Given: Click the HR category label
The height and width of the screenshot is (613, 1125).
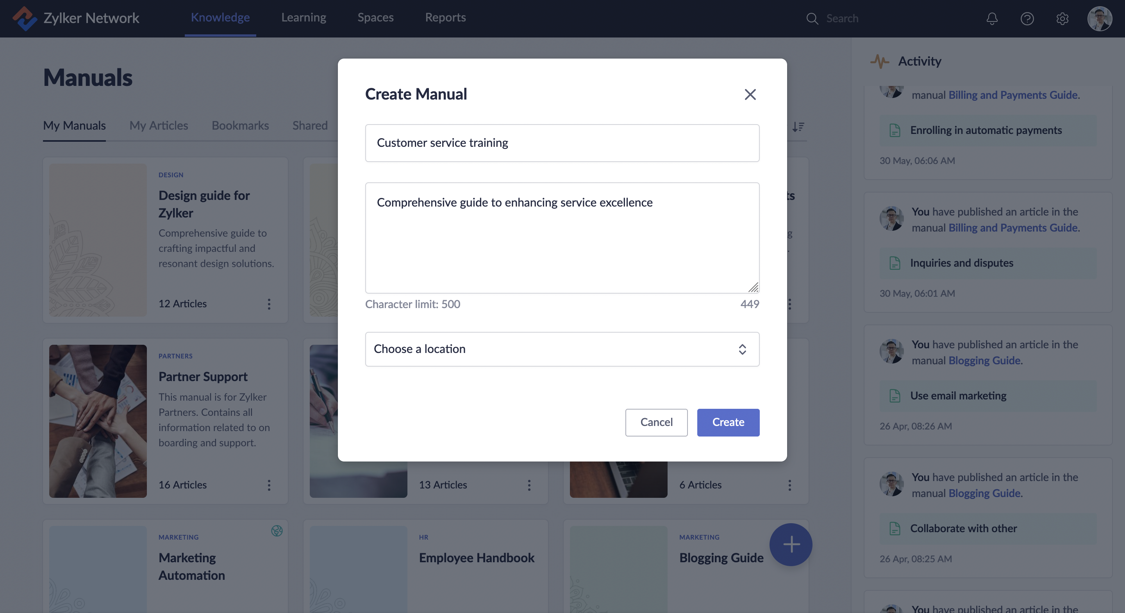Looking at the screenshot, I should click(x=423, y=537).
